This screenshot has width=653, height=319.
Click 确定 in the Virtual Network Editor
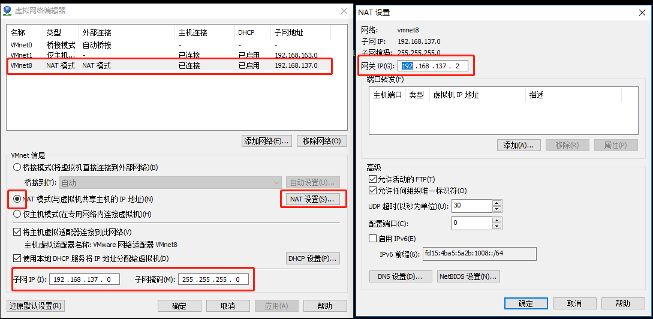(179, 306)
